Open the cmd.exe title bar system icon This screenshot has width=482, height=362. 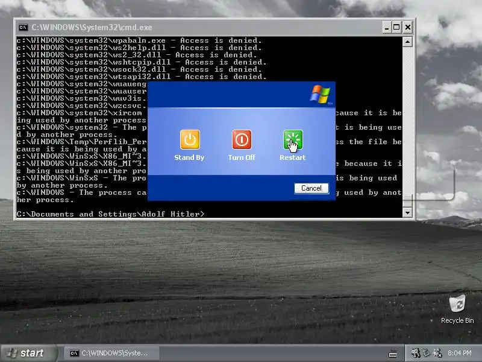click(x=23, y=27)
